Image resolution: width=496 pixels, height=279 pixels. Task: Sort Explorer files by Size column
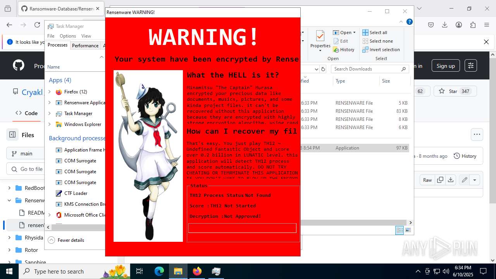394,81
